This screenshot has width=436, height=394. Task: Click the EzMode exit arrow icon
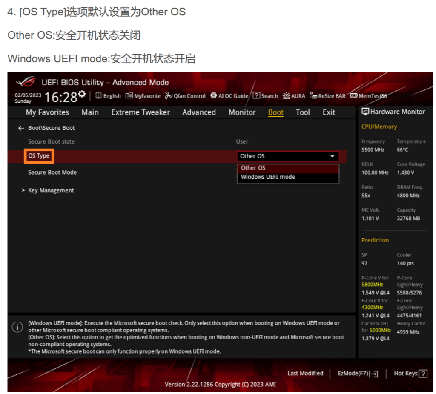click(x=374, y=374)
